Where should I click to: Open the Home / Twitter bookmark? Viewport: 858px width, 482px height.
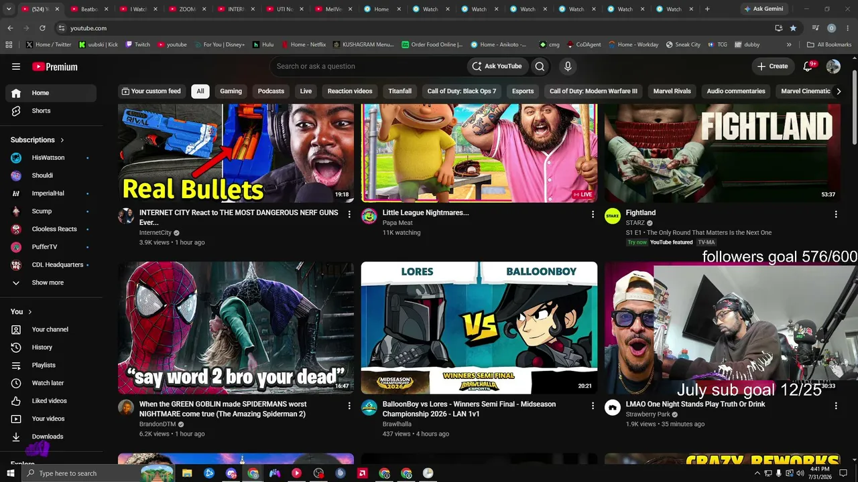click(x=49, y=44)
